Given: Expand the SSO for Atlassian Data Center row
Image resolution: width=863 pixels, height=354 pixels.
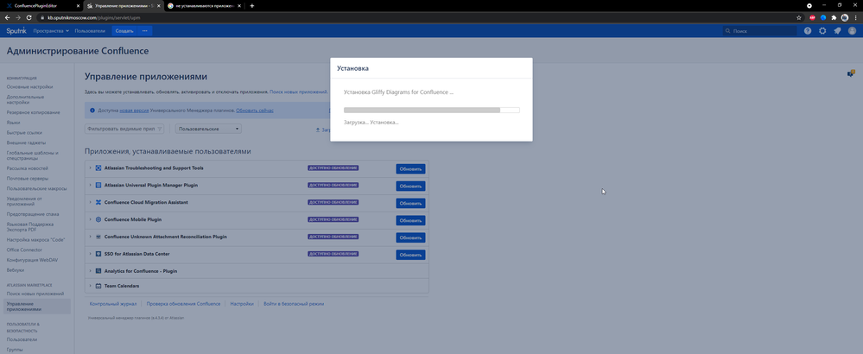Looking at the screenshot, I should [90, 254].
